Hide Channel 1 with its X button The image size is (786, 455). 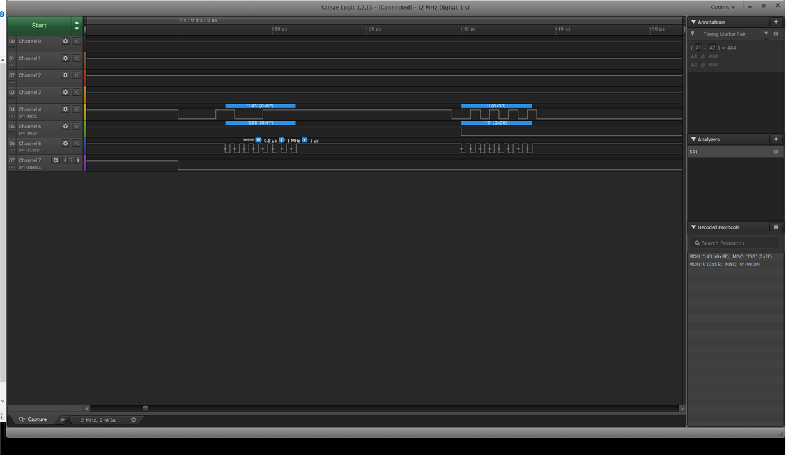coord(77,58)
